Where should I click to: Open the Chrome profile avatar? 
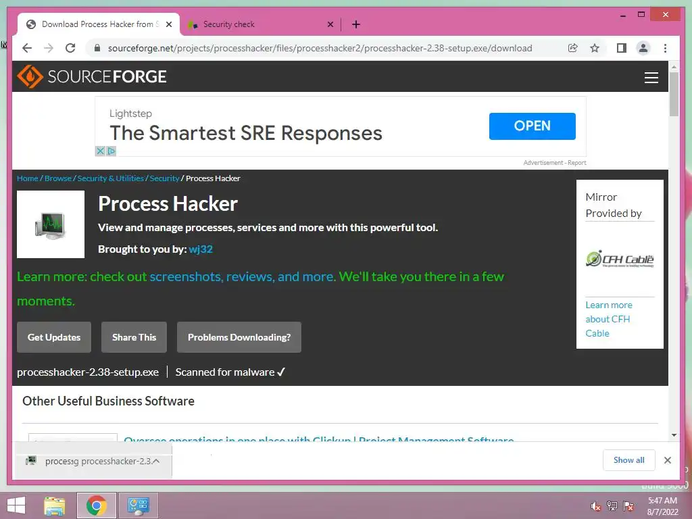pyautogui.click(x=643, y=48)
